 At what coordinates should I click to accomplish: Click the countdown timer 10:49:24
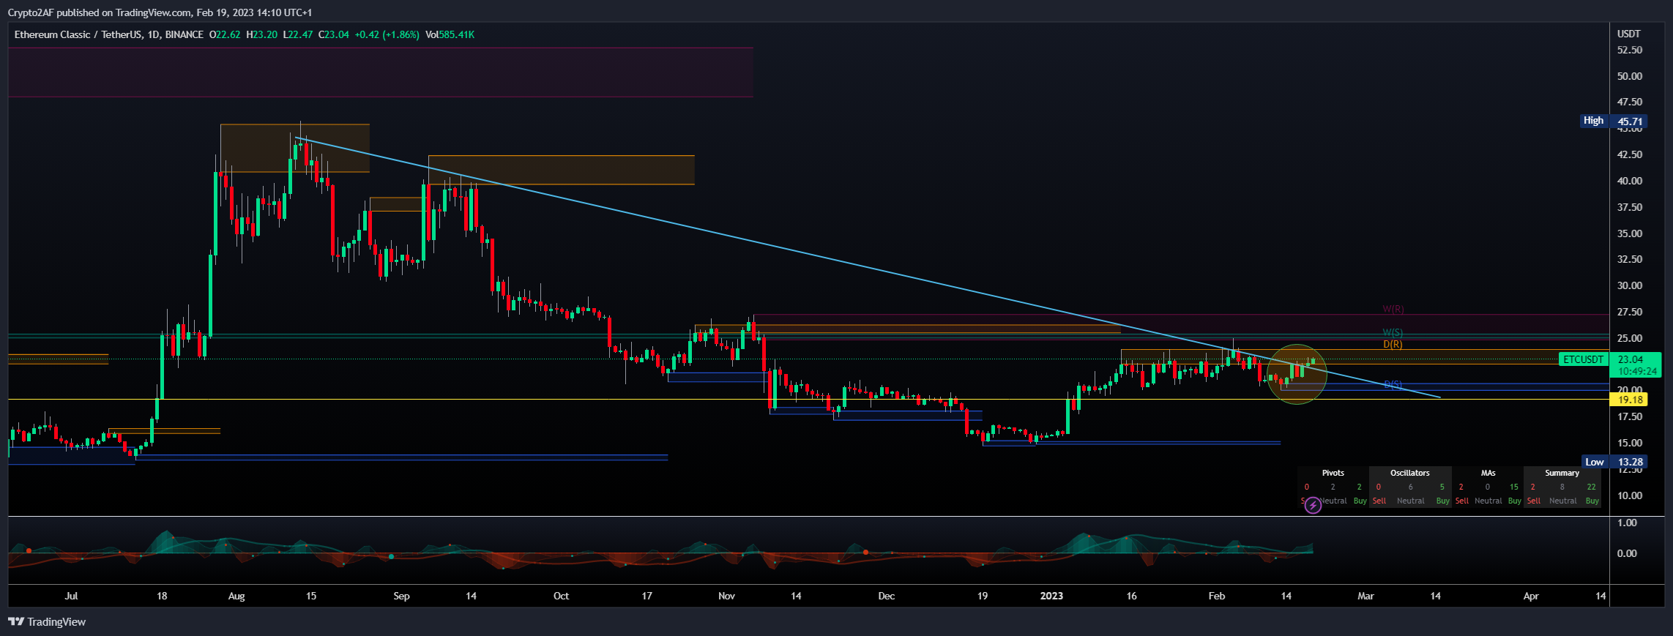[x=1637, y=372]
